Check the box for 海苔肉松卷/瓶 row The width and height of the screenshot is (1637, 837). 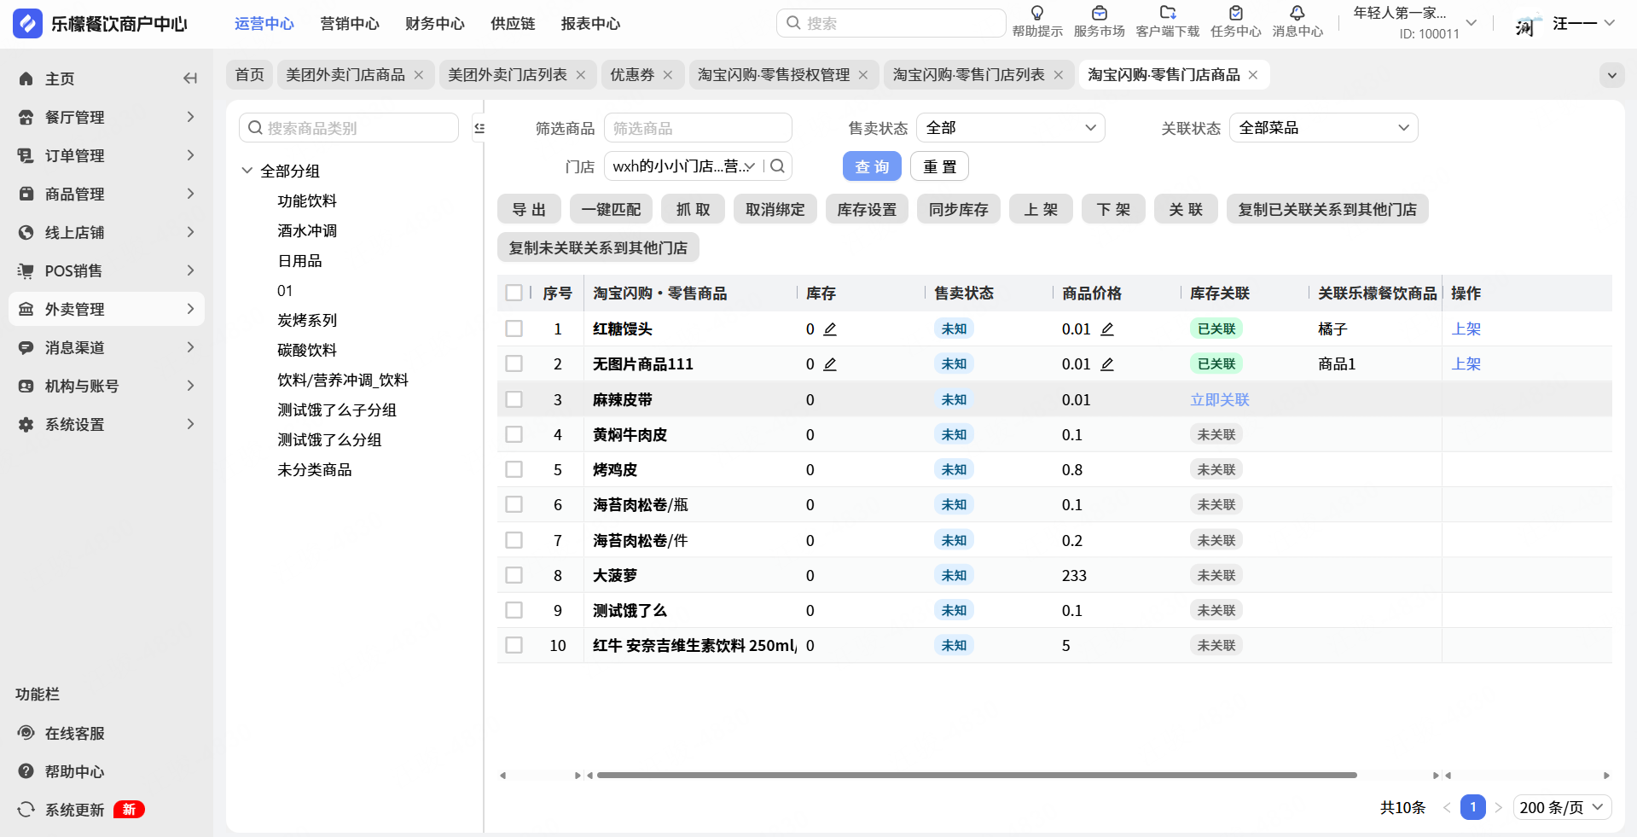[x=514, y=504]
